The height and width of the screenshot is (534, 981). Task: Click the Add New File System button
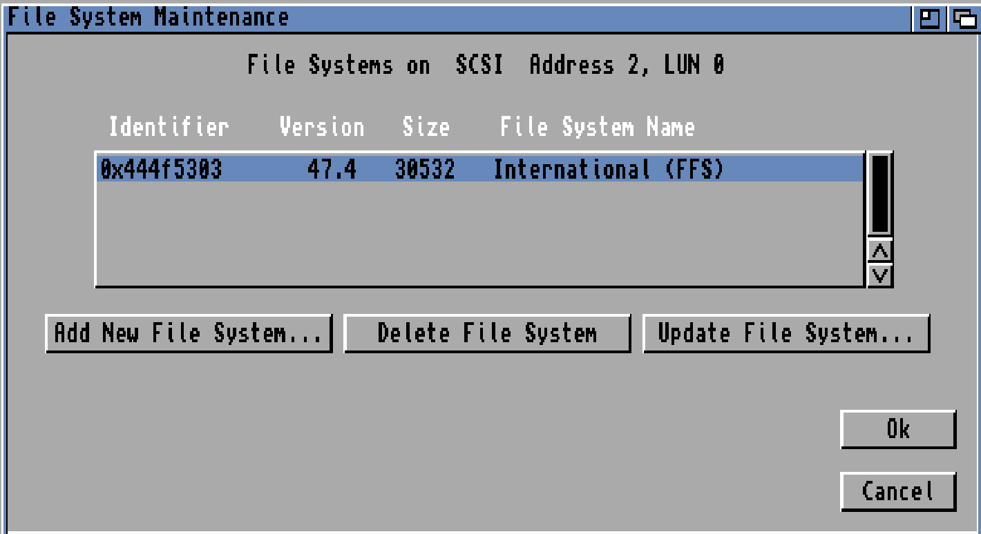[189, 334]
